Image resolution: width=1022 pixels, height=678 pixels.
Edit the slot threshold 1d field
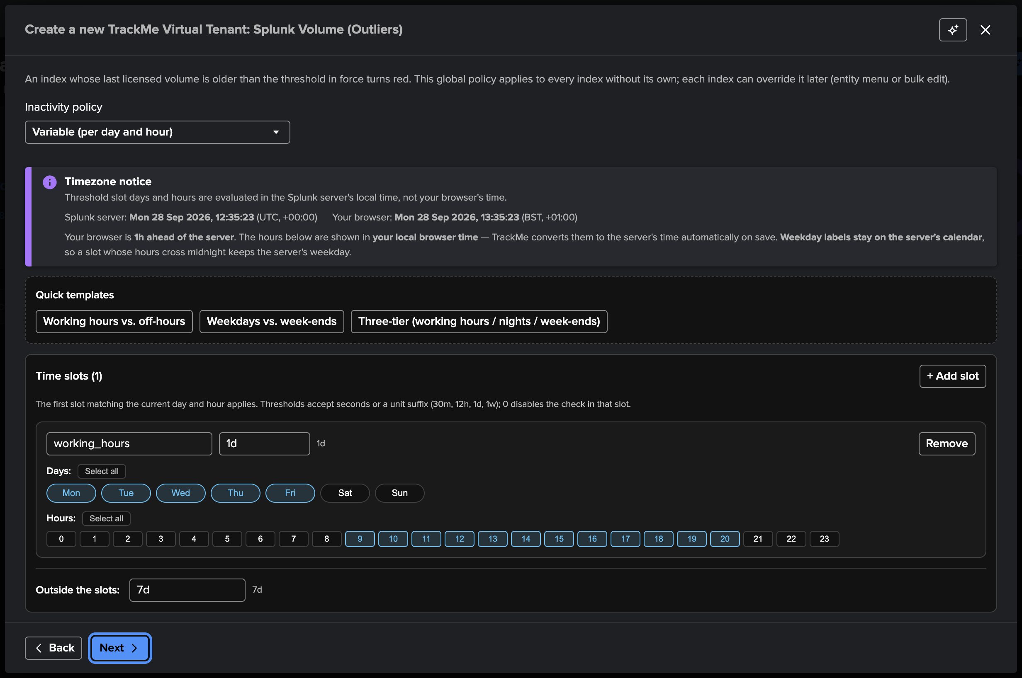(x=264, y=443)
